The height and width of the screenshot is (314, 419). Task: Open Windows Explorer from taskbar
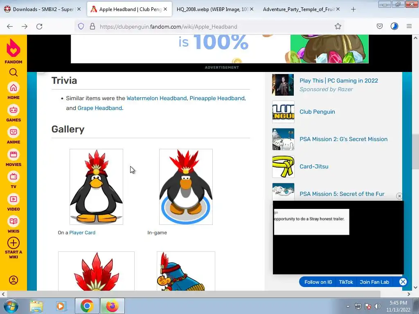36,306
